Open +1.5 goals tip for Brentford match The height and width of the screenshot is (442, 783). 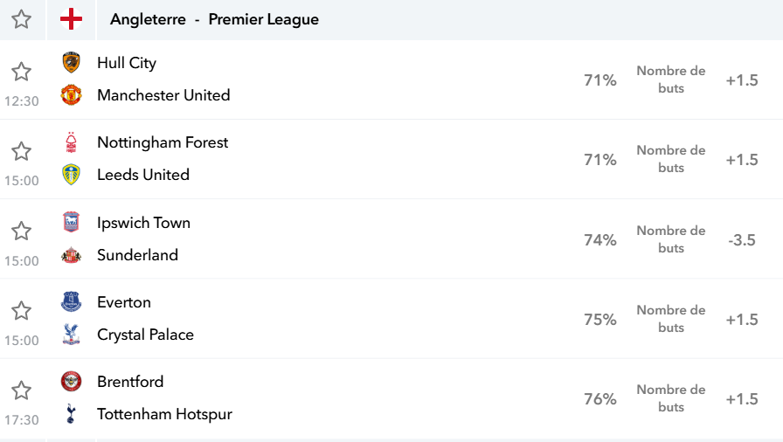742,399
